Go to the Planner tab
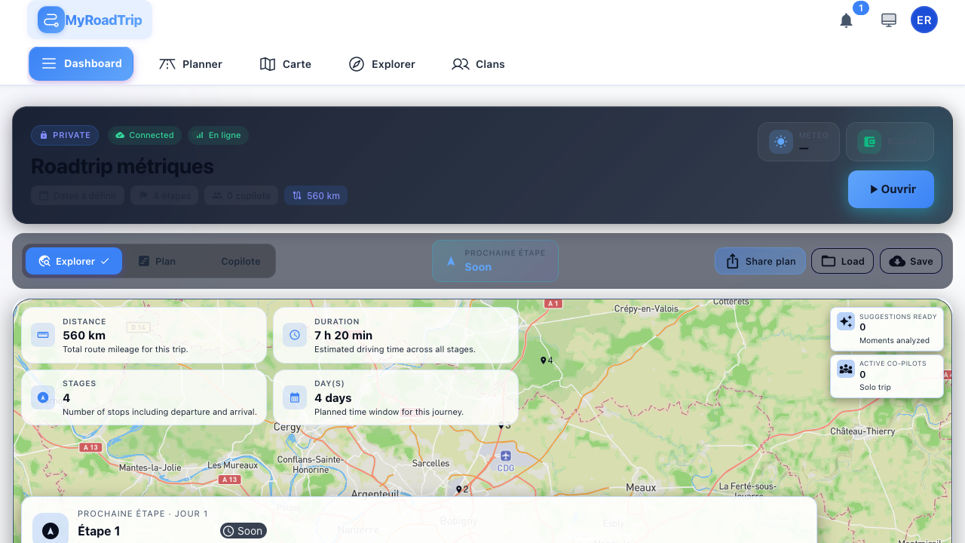This screenshot has width=965, height=543. (x=191, y=64)
